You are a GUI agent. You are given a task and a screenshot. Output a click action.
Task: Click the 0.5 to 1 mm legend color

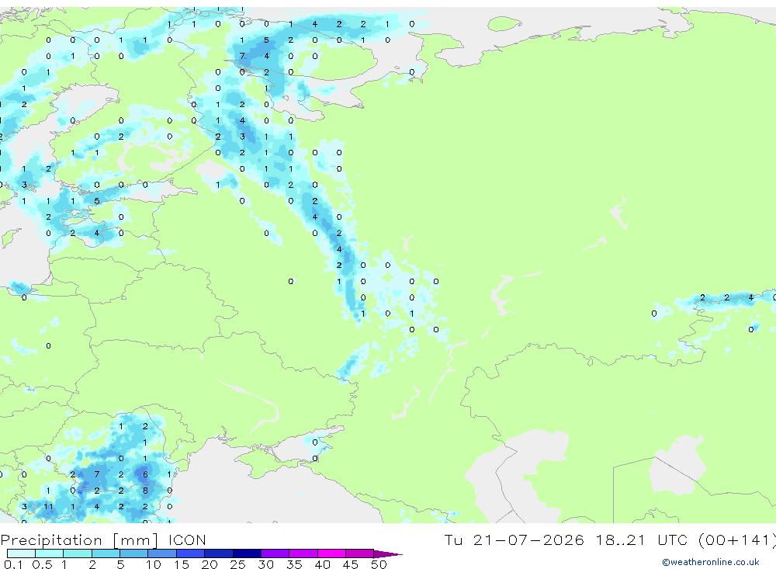click(x=50, y=553)
